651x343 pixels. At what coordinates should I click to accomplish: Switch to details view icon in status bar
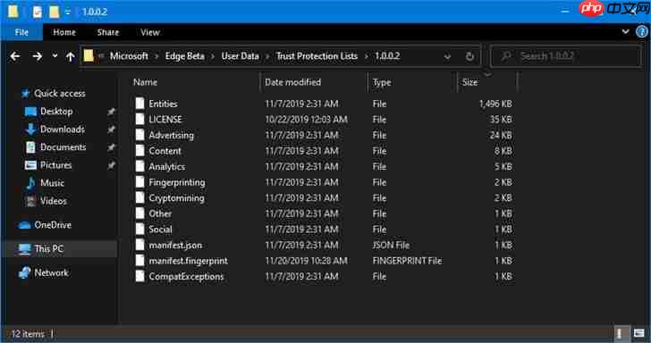619,333
